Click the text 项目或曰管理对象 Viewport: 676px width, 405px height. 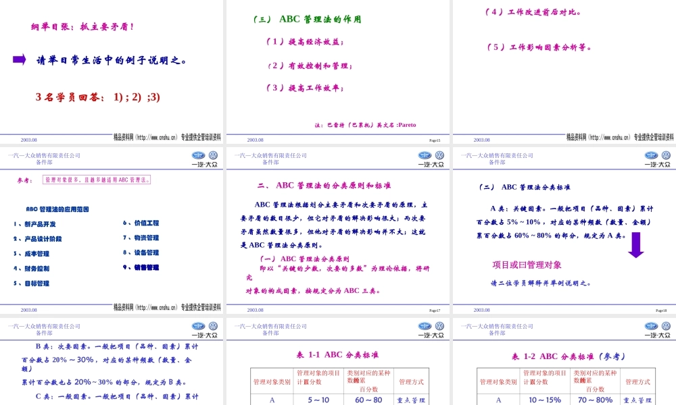click(x=527, y=265)
